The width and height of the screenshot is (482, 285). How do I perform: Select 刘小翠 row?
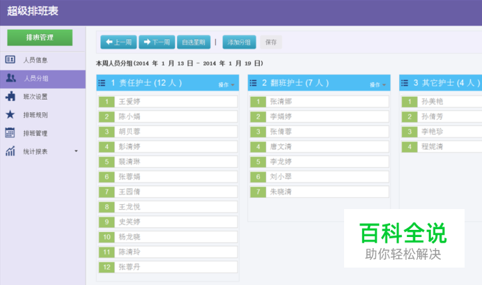[x=320, y=177]
